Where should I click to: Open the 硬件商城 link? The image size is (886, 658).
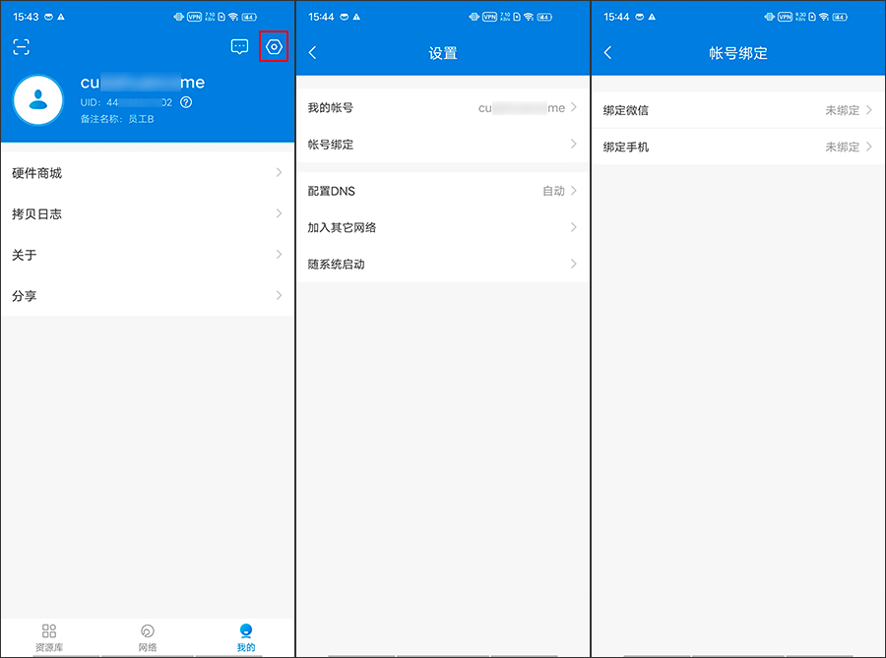pyautogui.click(x=147, y=172)
